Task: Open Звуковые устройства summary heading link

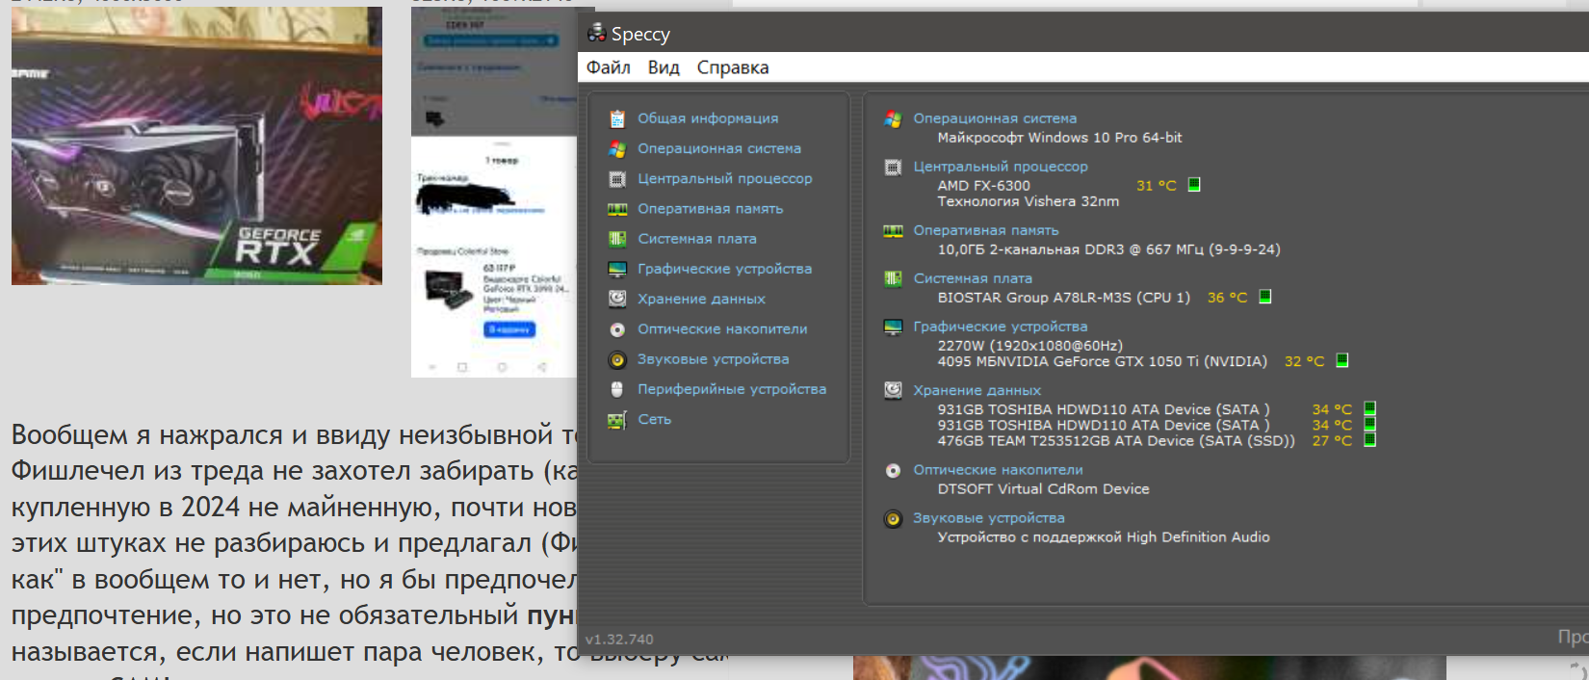Action: (x=989, y=518)
